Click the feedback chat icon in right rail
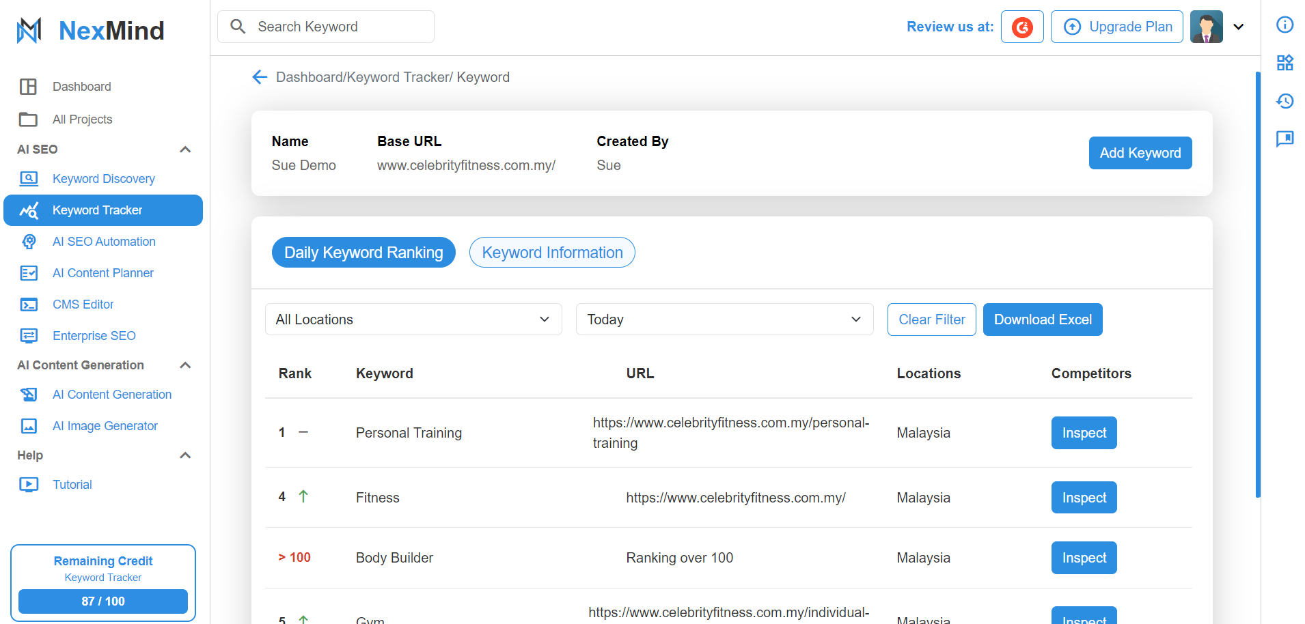The height and width of the screenshot is (624, 1305). tap(1285, 139)
